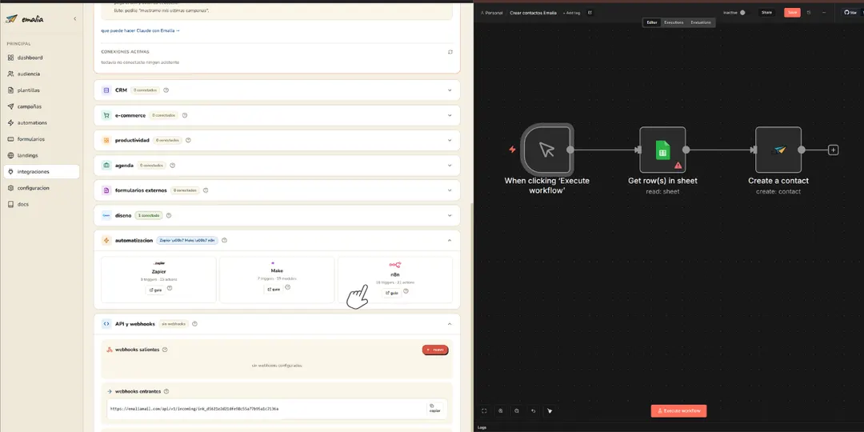
Task: Show help for formularios externos
Action: point(206,190)
